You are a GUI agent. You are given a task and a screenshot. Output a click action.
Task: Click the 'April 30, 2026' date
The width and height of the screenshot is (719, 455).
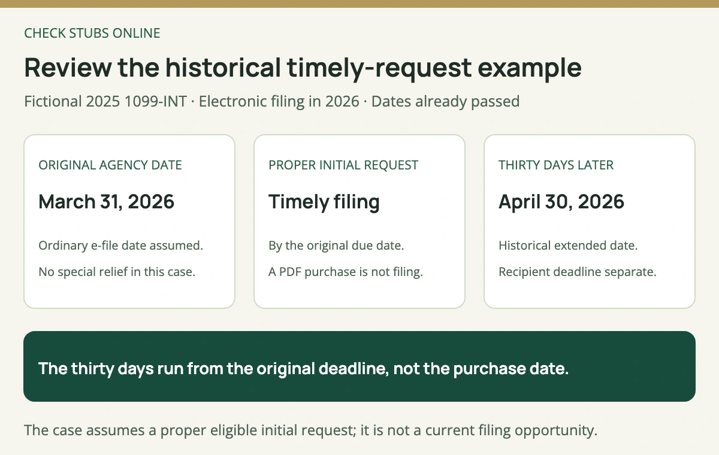(561, 202)
